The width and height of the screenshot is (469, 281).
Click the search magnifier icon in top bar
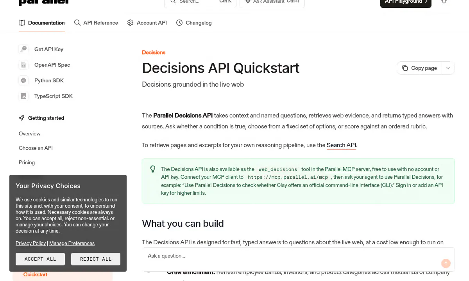173,2
